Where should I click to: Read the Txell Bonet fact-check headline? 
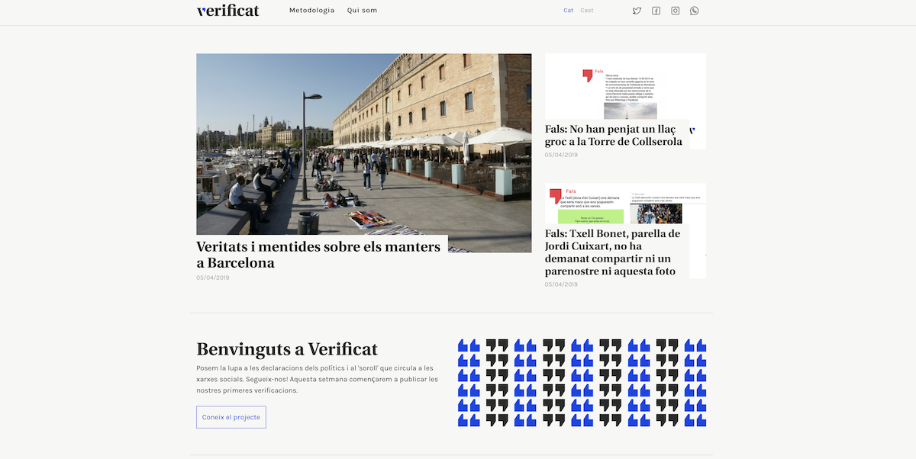[x=612, y=252]
